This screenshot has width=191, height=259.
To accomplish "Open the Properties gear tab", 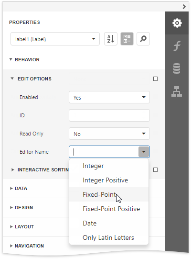I will pyautogui.click(x=177, y=23).
